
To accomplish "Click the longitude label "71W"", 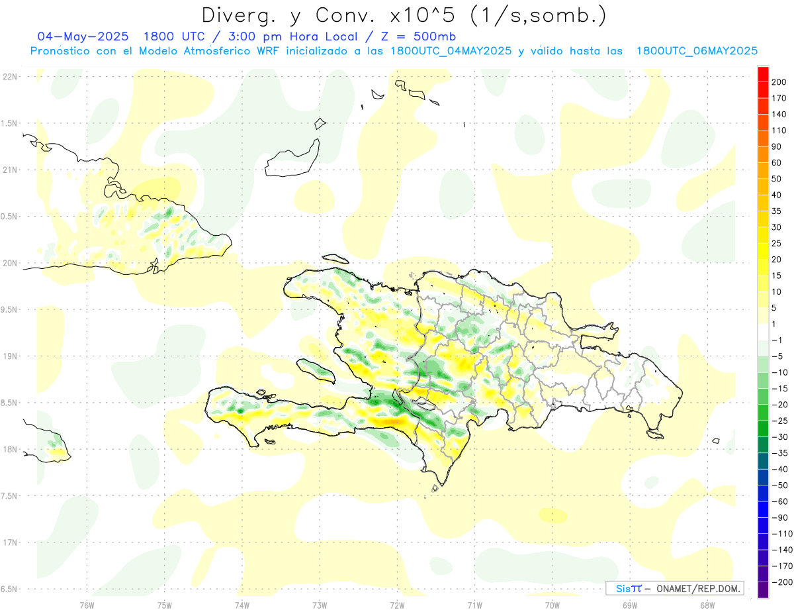I will 474,605.
